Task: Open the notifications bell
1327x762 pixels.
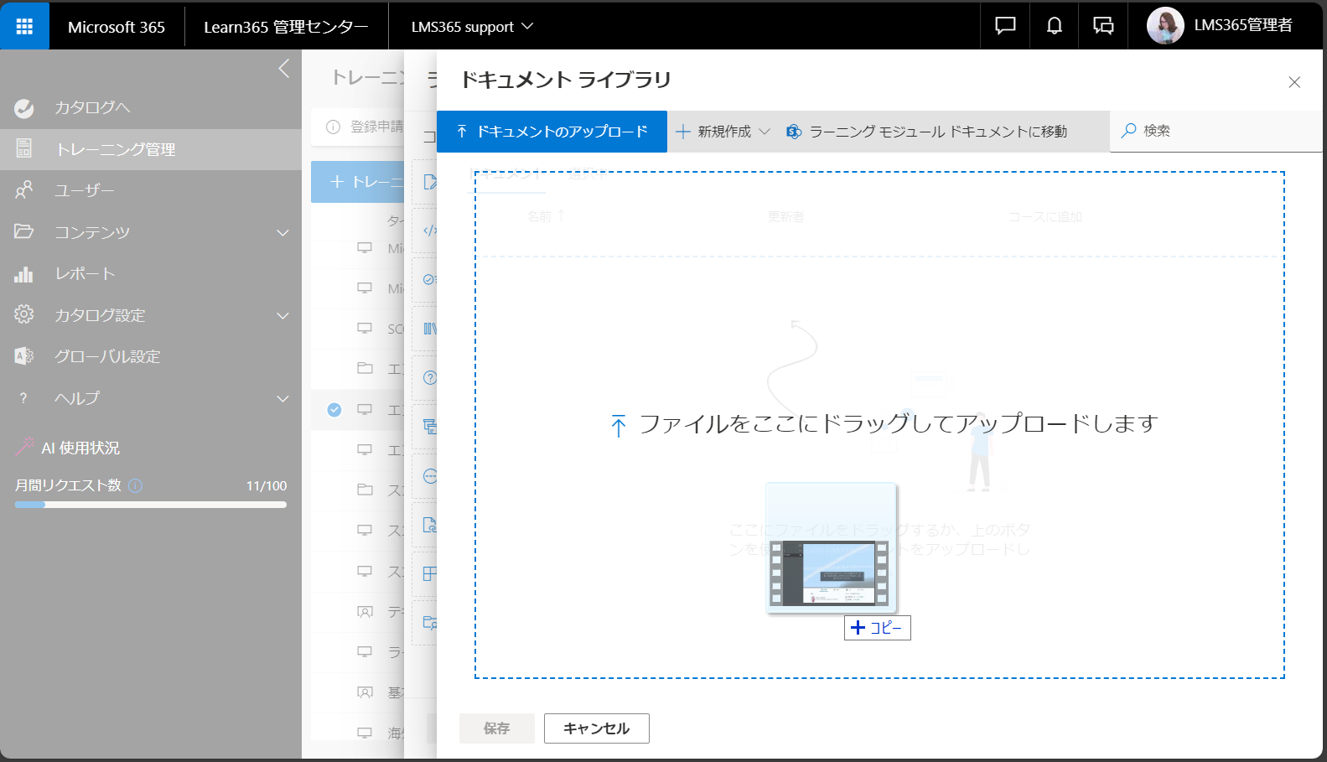Action: click(1055, 26)
